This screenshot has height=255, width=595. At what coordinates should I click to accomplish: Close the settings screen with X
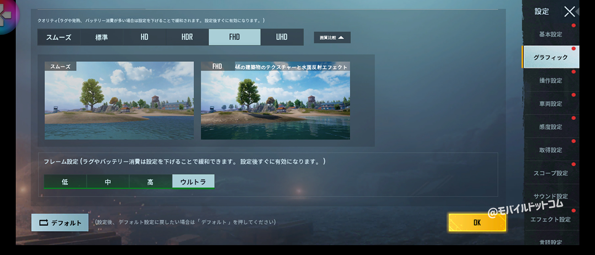[569, 11]
